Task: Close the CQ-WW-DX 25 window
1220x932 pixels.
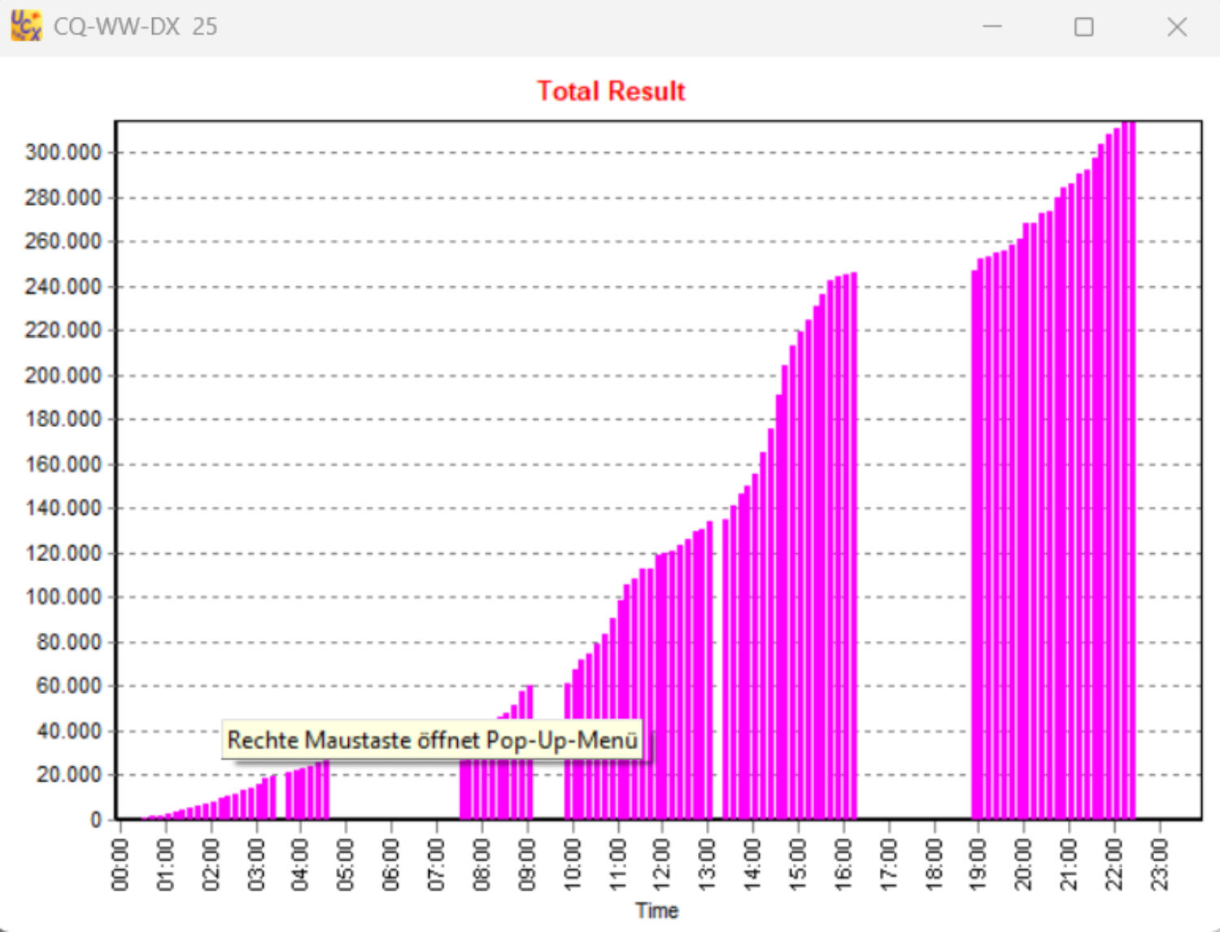Action: coord(1176,27)
